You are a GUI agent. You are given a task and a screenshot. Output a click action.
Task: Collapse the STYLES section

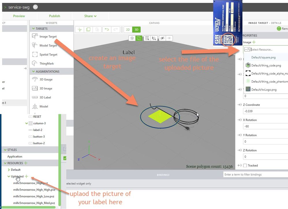point(5,150)
